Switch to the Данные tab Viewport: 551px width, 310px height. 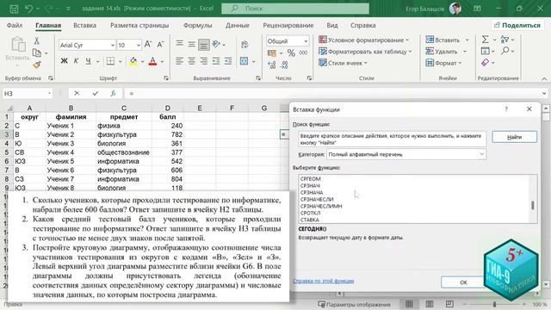click(x=238, y=25)
